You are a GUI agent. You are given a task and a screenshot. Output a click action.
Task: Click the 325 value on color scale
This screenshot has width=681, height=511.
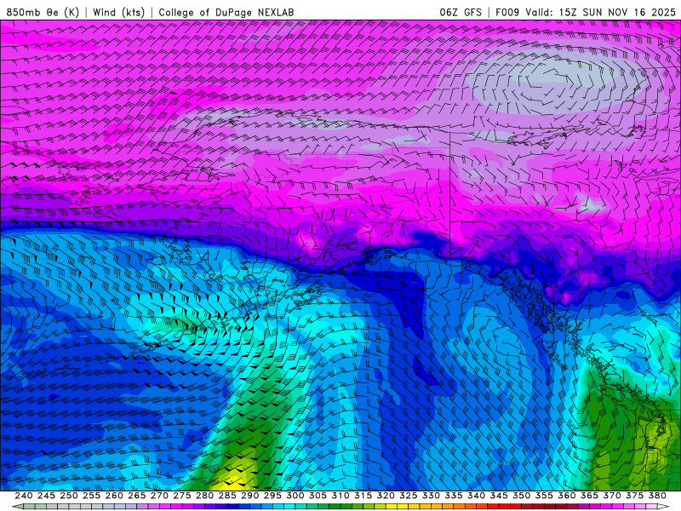(x=409, y=496)
